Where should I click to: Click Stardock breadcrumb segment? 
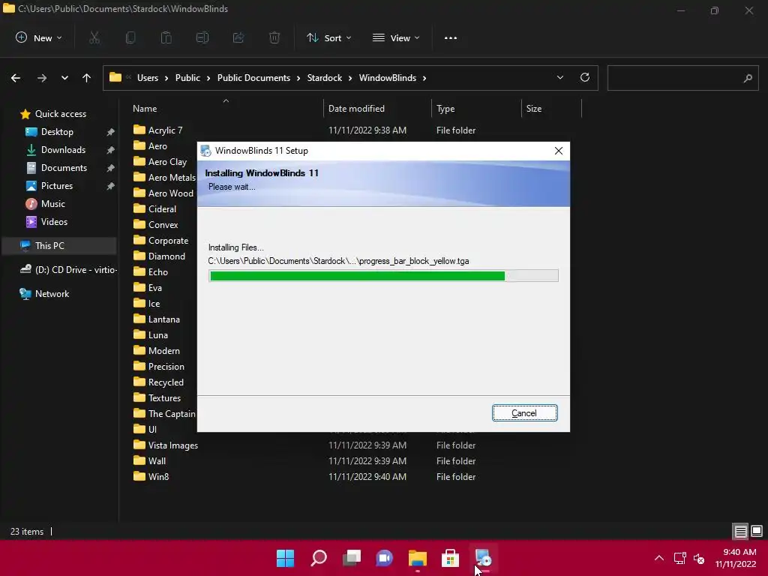pos(324,78)
